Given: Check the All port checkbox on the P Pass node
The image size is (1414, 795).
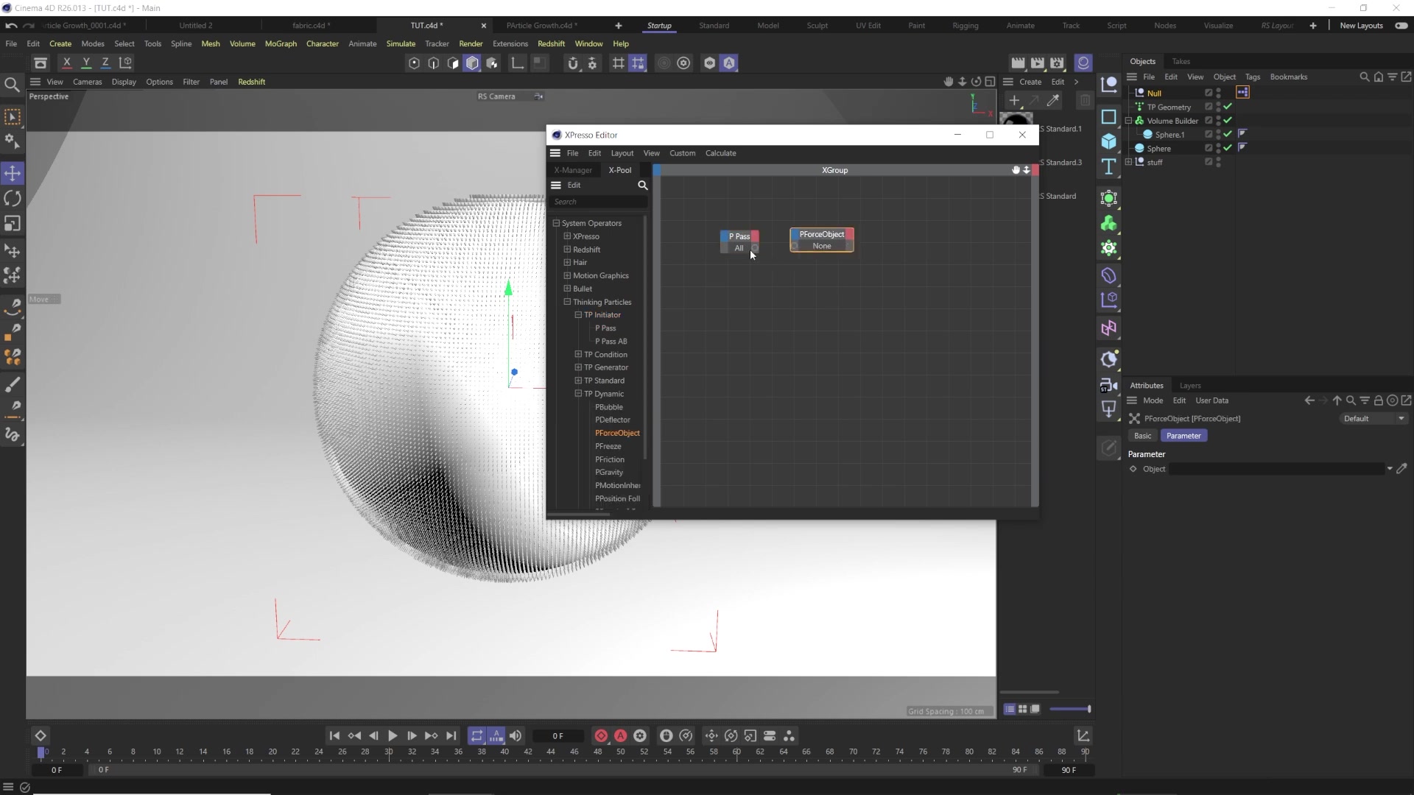Looking at the screenshot, I should tap(725, 248).
